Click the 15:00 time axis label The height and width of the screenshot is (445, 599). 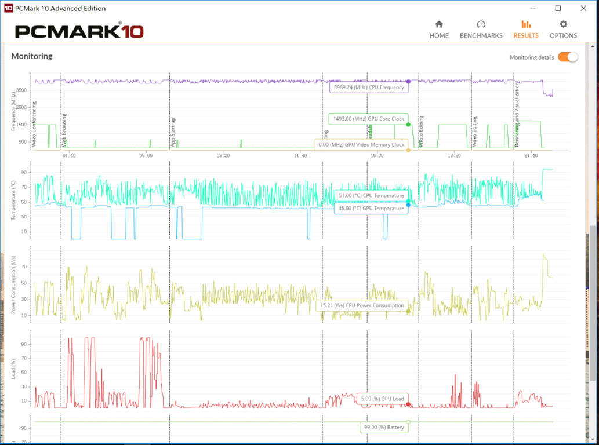pyautogui.click(x=377, y=156)
